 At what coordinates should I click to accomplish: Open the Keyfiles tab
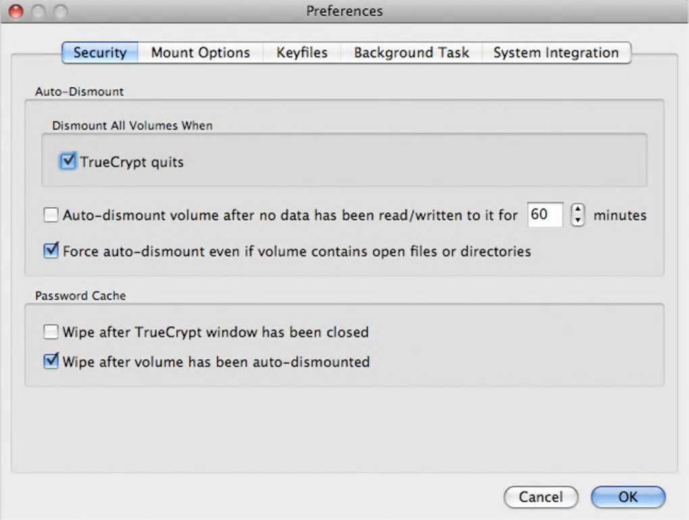click(x=302, y=53)
